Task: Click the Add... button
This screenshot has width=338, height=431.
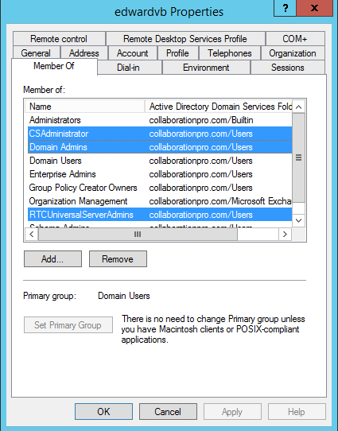Action: point(52,258)
